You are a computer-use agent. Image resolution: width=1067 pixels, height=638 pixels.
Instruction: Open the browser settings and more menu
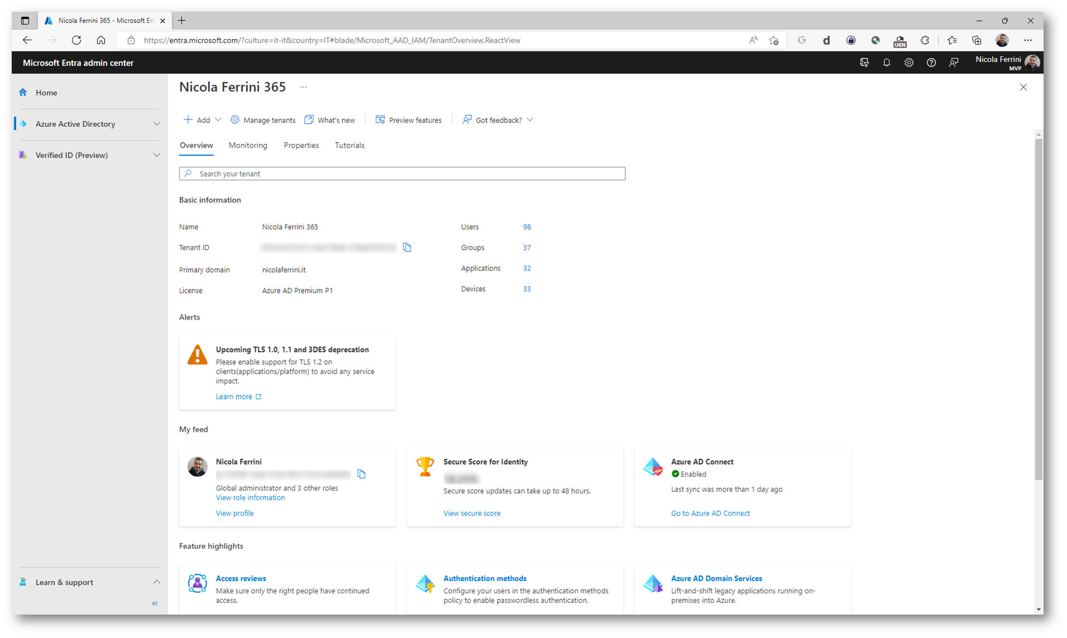tap(1028, 40)
